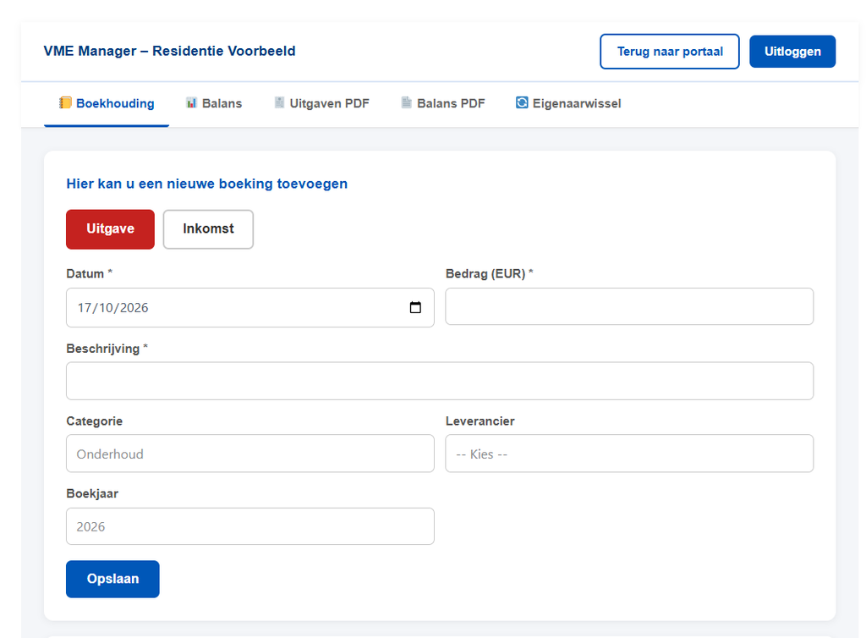Open the calendar picker in Datum field
866x638 pixels.
coord(415,308)
